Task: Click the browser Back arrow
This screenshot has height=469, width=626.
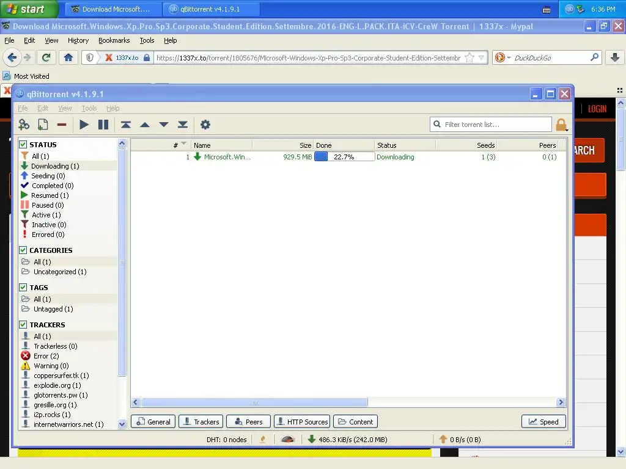Action: (x=12, y=58)
